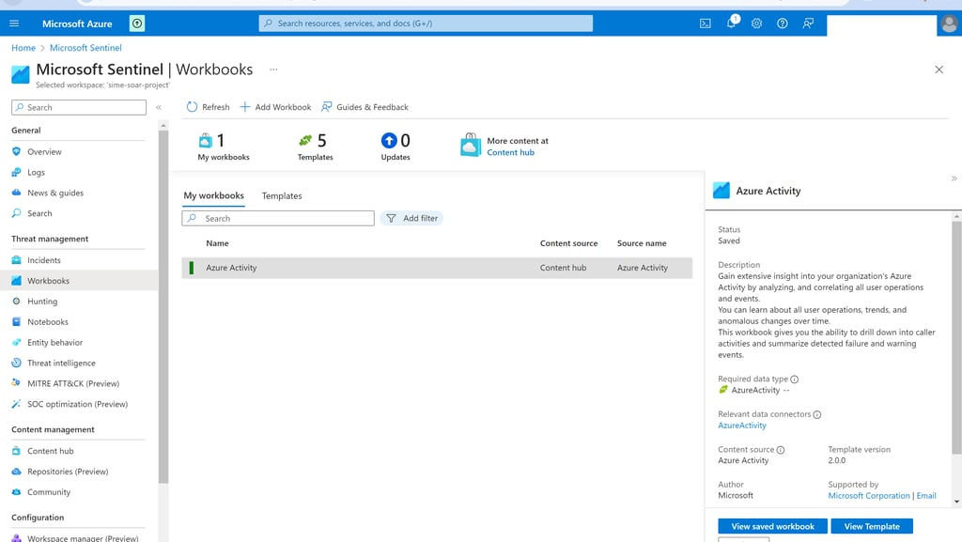Click the user account avatar
The image size is (962, 542).
point(949,23)
